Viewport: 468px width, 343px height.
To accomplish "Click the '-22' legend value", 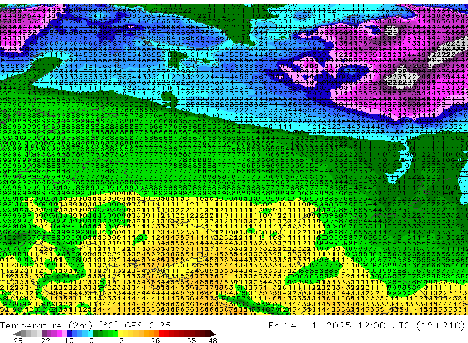I will pyautogui.click(x=43, y=340).
